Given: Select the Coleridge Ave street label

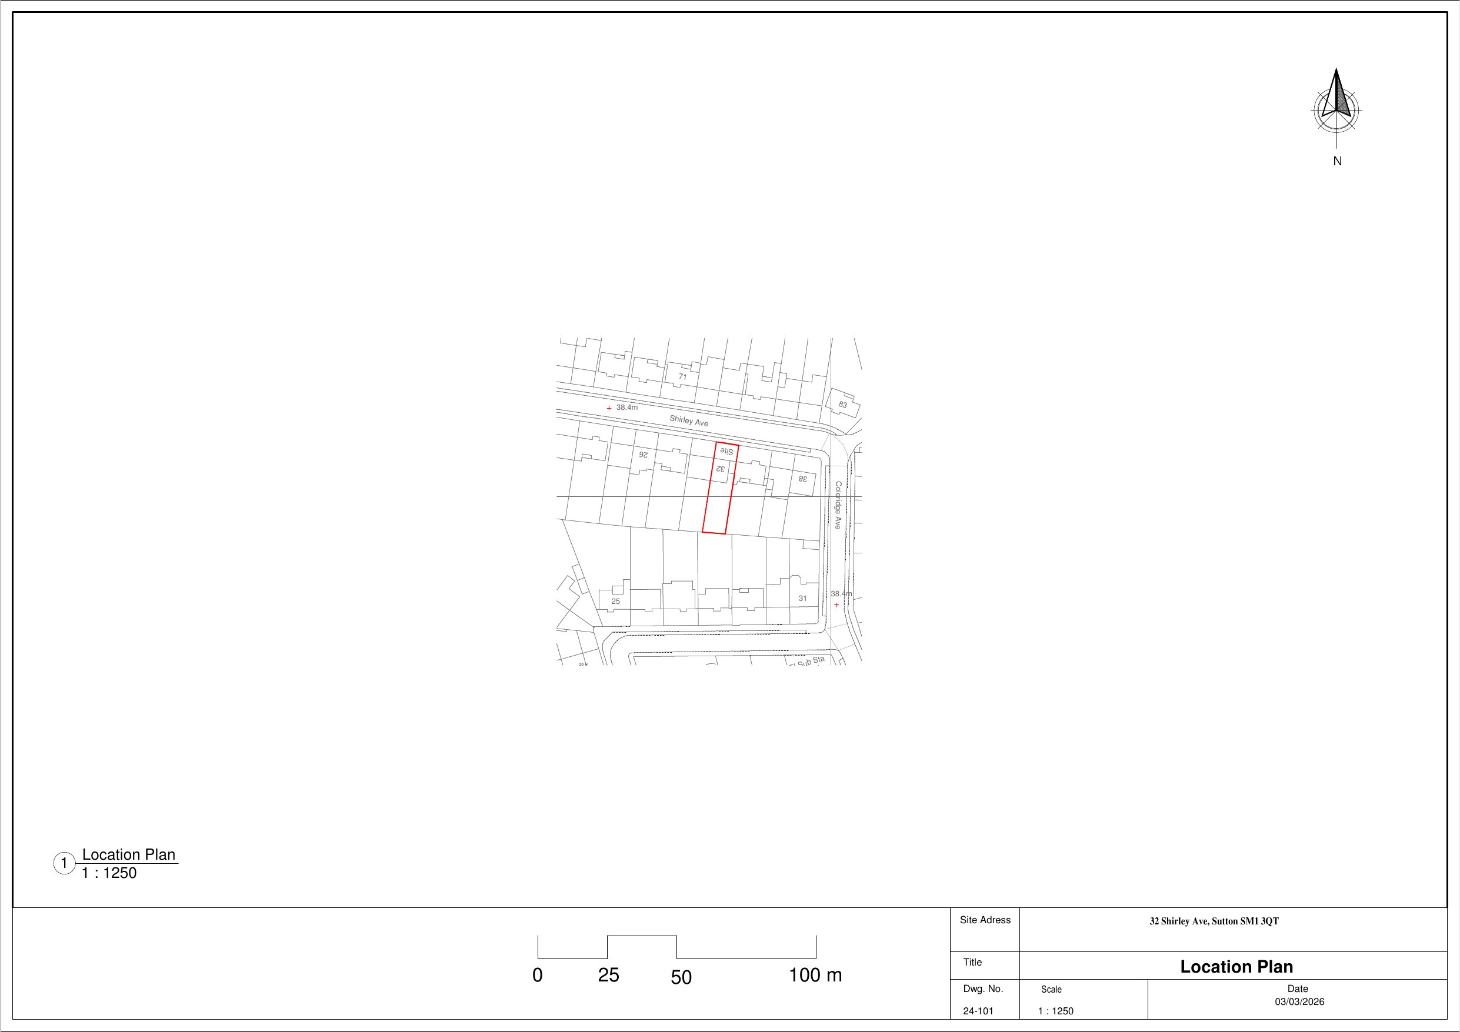Looking at the screenshot, I should pyautogui.click(x=838, y=506).
